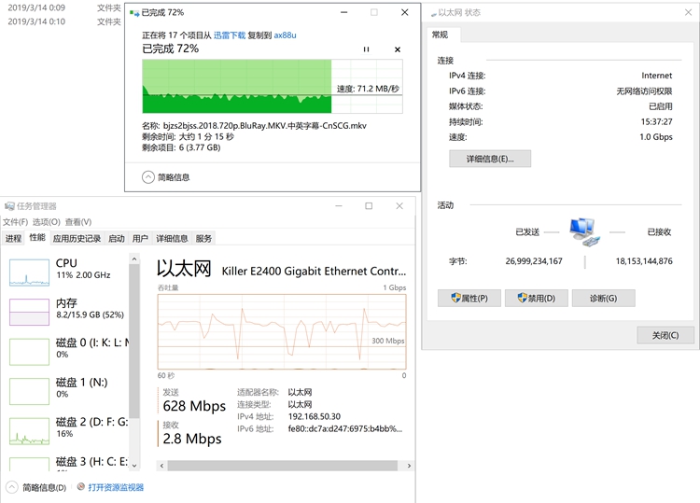Click the resource monitor gauge icon

pos(81,486)
